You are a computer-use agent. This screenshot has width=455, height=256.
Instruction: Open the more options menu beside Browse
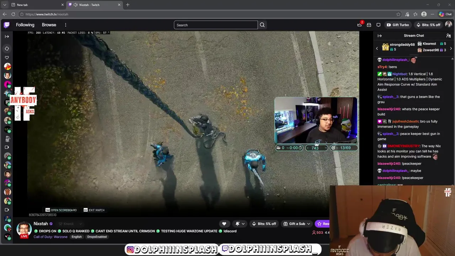pos(65,25)
